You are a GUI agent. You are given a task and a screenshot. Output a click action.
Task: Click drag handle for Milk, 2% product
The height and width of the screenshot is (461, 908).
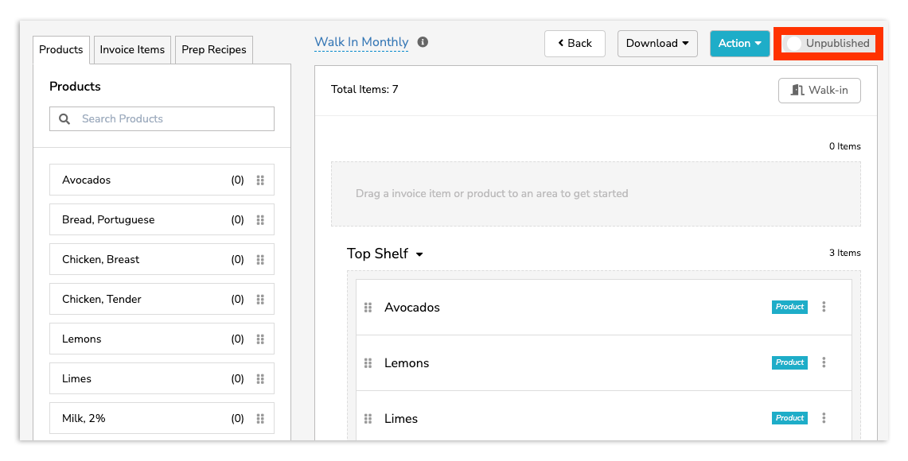click(x=260, y=419)
